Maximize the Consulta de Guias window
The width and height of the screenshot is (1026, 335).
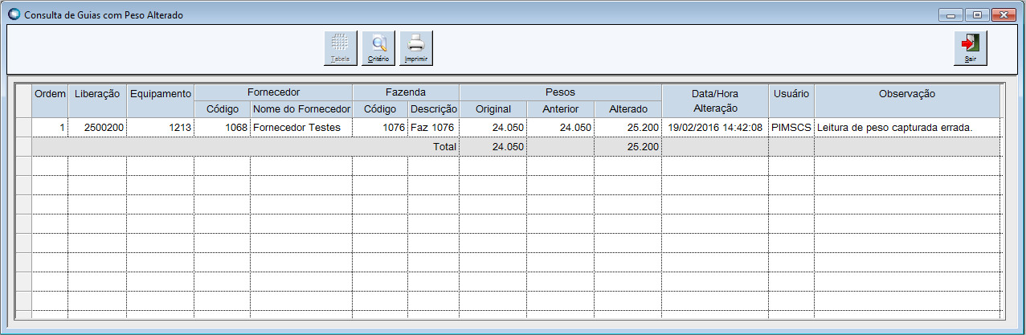pyautogui.click(x=977, y=14)
